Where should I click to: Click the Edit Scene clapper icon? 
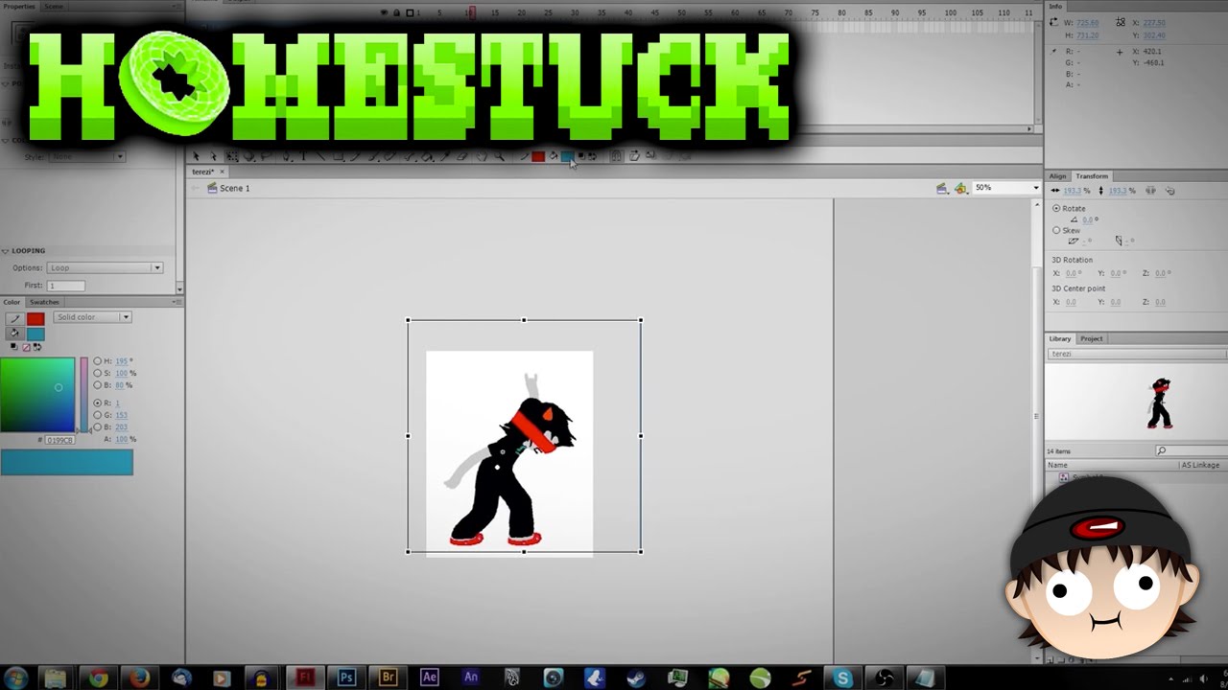[942, 188]
